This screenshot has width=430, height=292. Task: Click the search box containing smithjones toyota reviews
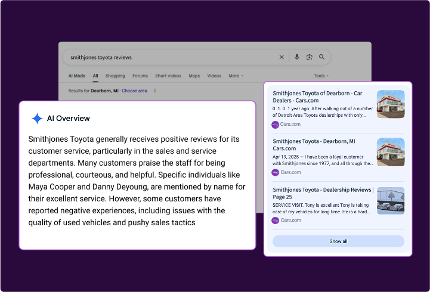point(196,57)
